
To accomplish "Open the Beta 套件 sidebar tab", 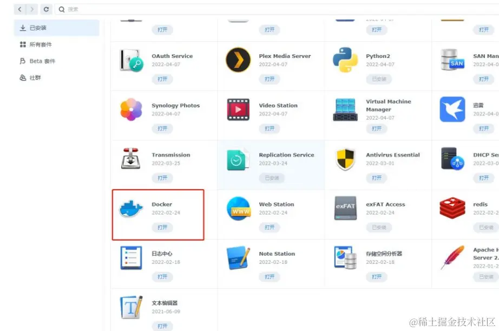I will 57,61.
